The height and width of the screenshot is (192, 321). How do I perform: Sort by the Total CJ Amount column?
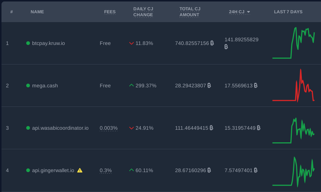pyautogui.click(x=190, y=12)
